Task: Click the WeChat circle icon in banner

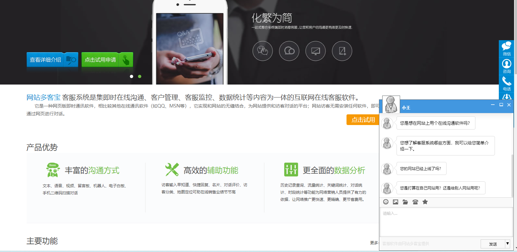Action: coord(262,51)
